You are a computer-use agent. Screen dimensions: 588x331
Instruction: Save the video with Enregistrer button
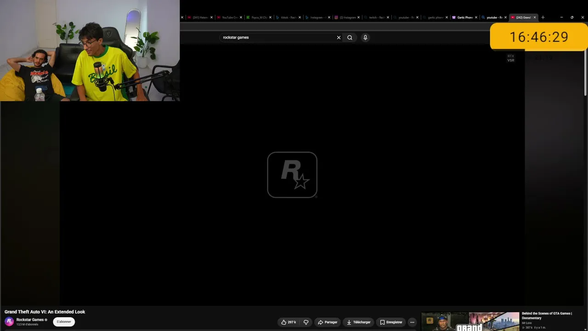pos(391,322)
